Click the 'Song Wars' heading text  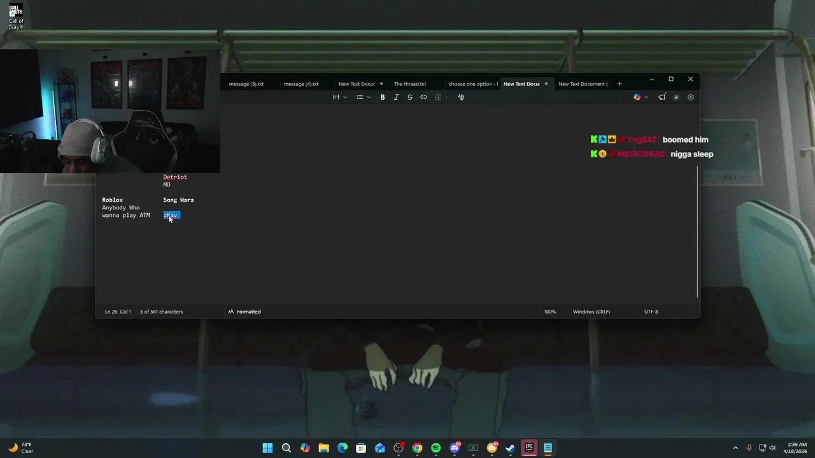click(x=178, y=200)
